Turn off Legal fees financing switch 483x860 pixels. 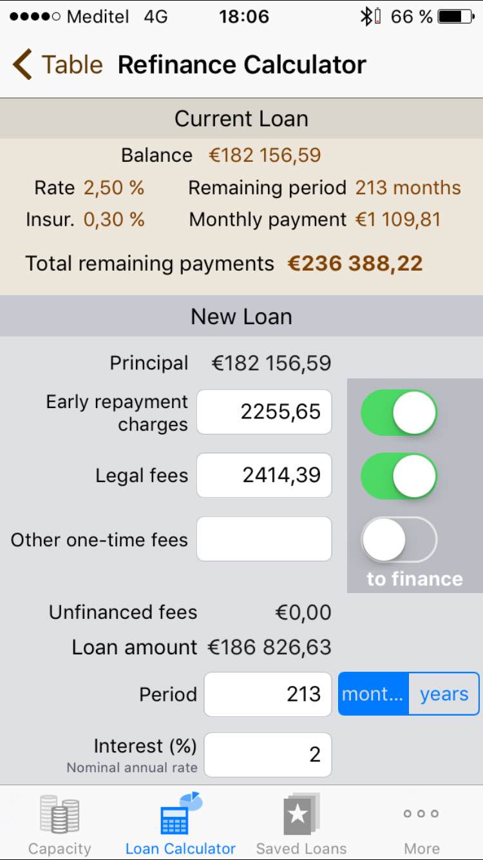pyautogui.click(x=399, y=476)
